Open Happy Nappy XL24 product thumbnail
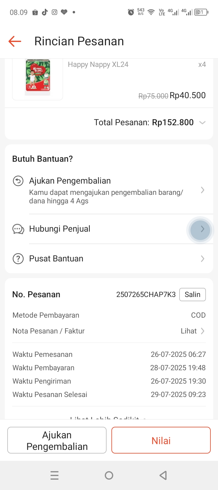Image resolution: width=218 pixels, height=490 pixels. [38, 78]
